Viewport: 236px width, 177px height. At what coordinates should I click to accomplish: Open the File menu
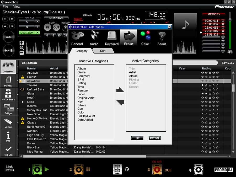(5, 7)
